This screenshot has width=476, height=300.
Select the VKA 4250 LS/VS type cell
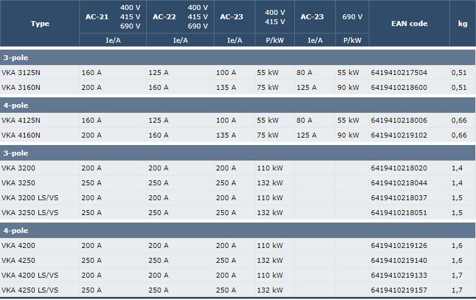pos(30,290)
